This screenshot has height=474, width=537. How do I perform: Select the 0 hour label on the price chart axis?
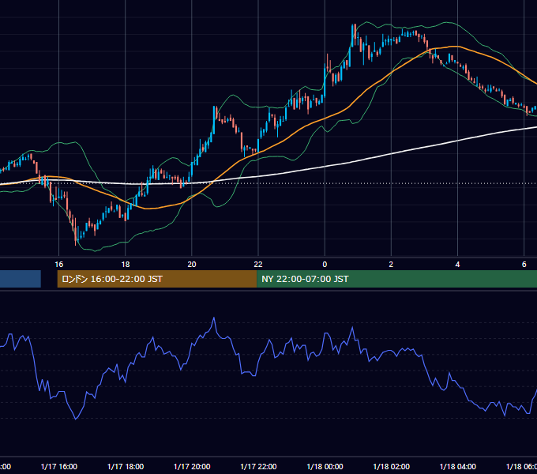(x=325, y=264)
